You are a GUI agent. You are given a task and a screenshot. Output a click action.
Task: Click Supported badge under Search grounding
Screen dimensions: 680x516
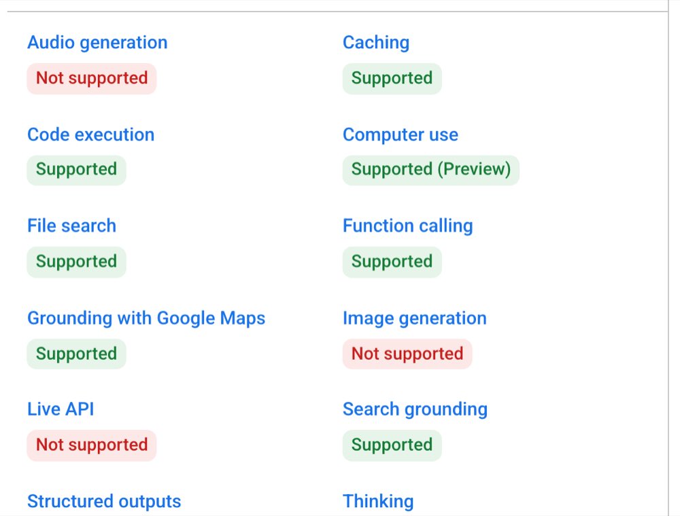[x=392, y=445]
